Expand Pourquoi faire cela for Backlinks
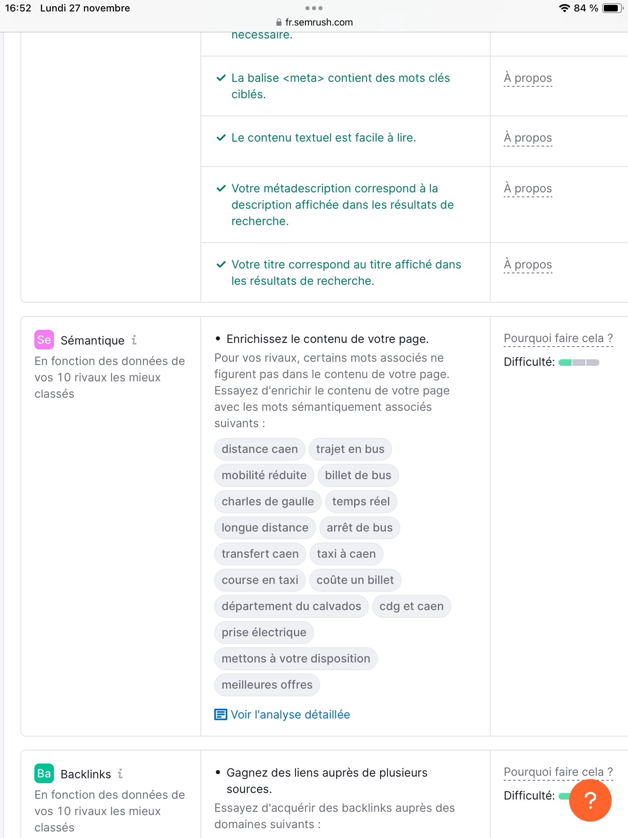 (558, 772)
